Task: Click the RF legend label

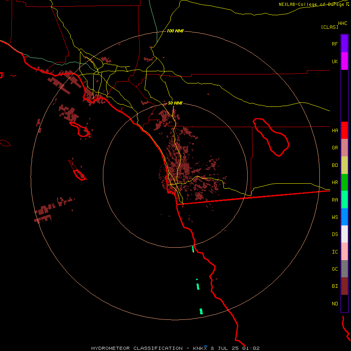Action: [335, 44]
